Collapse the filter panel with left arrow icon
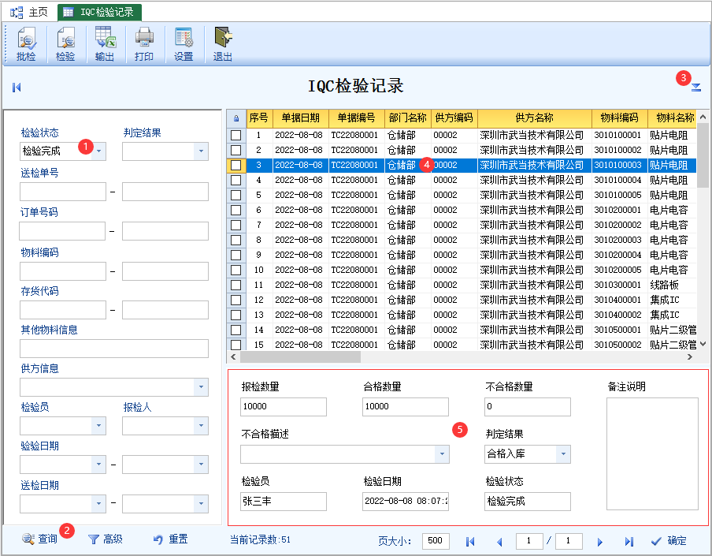712x556 pixels. [x=17, y=88]
